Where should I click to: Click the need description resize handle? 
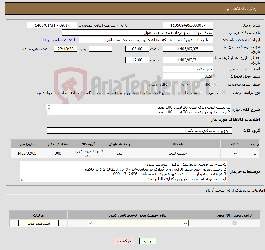pyautogui.click(x=48, y=113)
